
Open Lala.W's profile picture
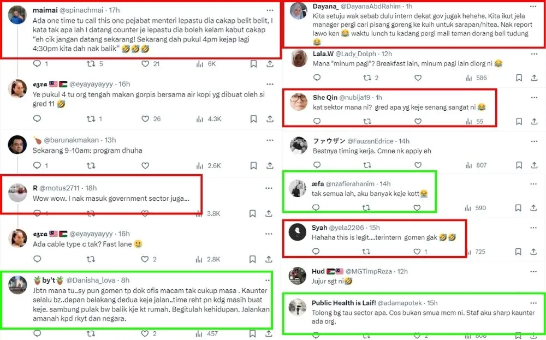(x=298, y=57)
